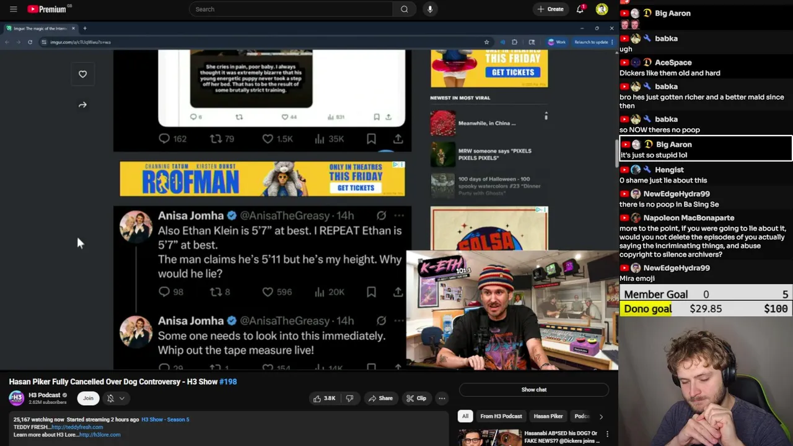The image size is (793, 446).
Task: Click views icon showing 35K
Action: click(320, 139)
